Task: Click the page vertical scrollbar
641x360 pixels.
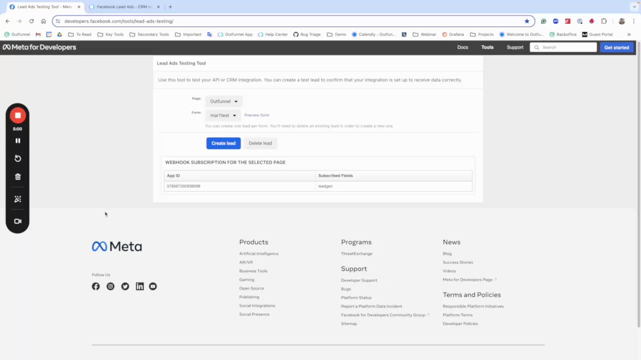Action: coord(638,185)
